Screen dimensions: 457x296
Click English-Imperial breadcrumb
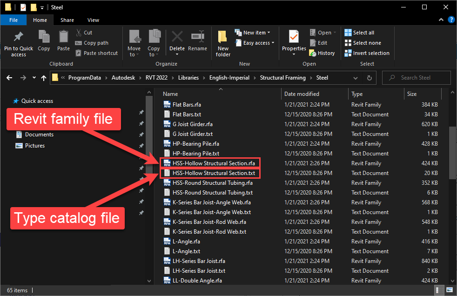point(229,78)
